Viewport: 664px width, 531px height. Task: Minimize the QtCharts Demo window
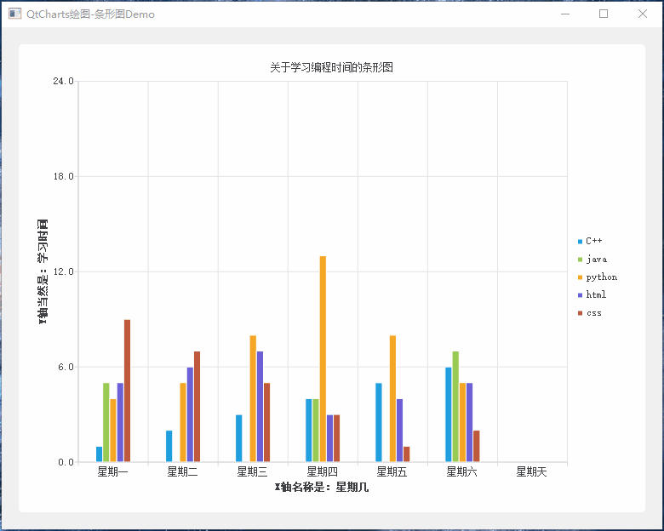[x=565, y=14]
